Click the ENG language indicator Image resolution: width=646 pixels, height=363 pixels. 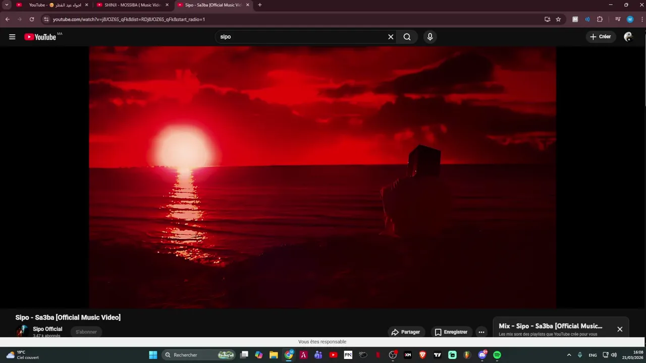pos(593,355)
